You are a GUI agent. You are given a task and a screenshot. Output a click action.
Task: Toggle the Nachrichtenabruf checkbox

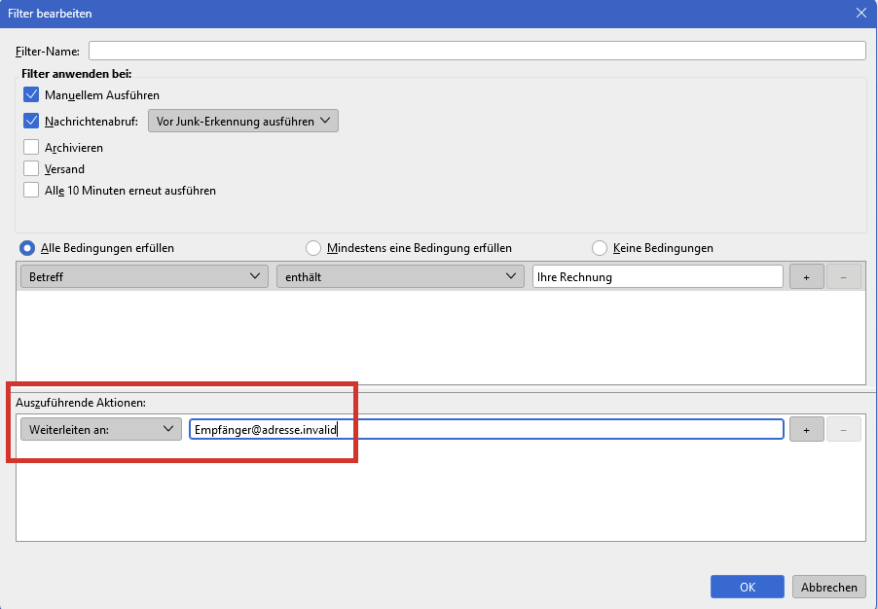pos(31,122)
